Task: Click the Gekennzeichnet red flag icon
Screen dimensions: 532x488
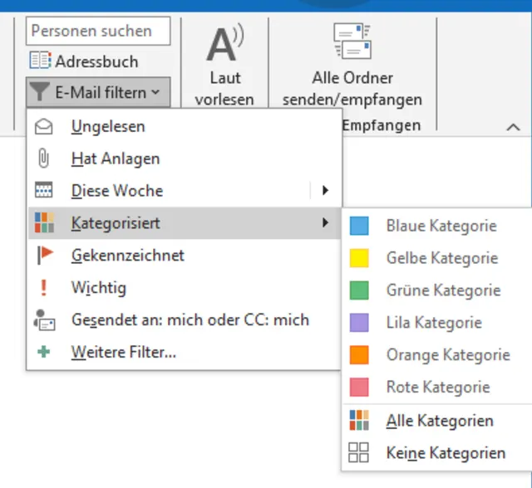Action: 45,256
